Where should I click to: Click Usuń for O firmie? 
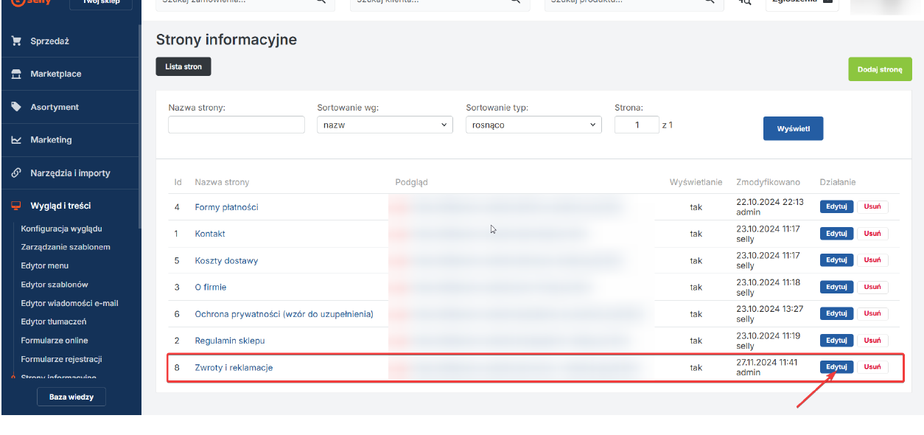tap(872, 287)
